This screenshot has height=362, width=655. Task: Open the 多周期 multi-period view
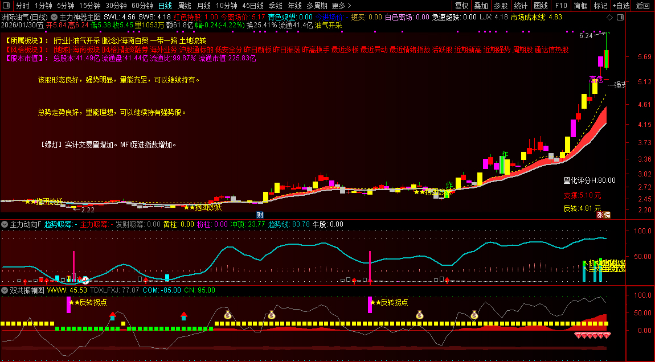(317, 6)
